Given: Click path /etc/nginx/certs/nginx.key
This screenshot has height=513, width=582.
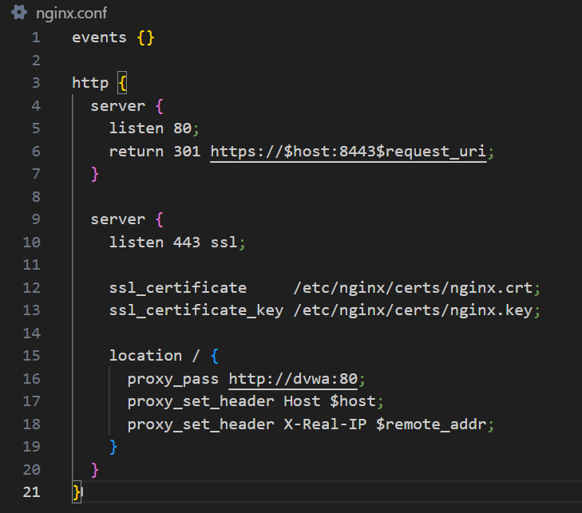Looking at the screenshot, I should pos(413,310).
